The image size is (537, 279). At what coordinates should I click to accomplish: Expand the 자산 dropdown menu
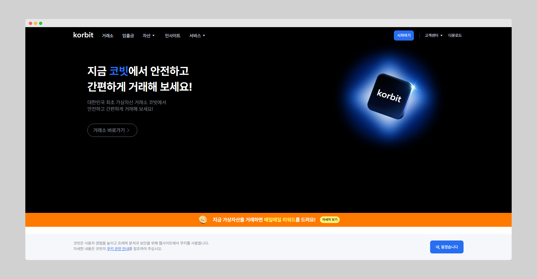[148, 35]
